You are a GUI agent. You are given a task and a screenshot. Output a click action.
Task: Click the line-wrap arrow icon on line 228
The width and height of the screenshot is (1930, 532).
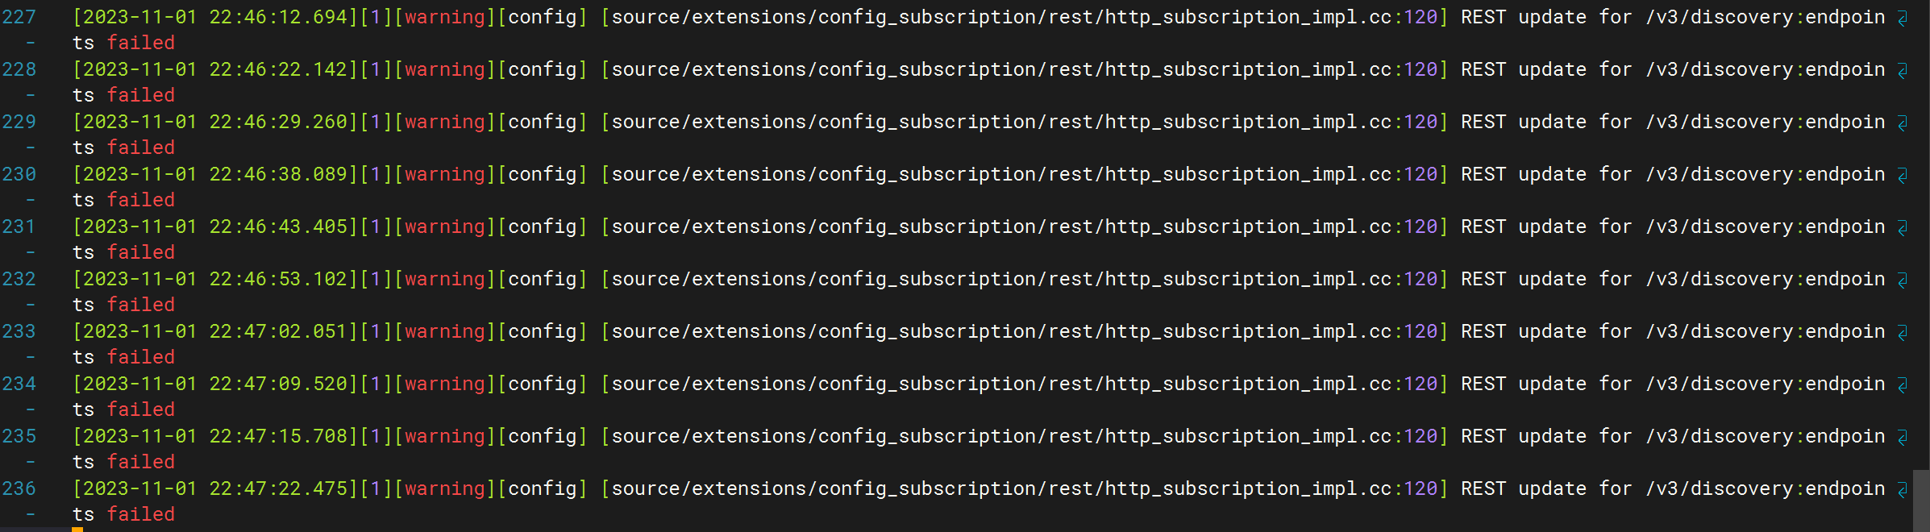click(x=1903, y=71)
